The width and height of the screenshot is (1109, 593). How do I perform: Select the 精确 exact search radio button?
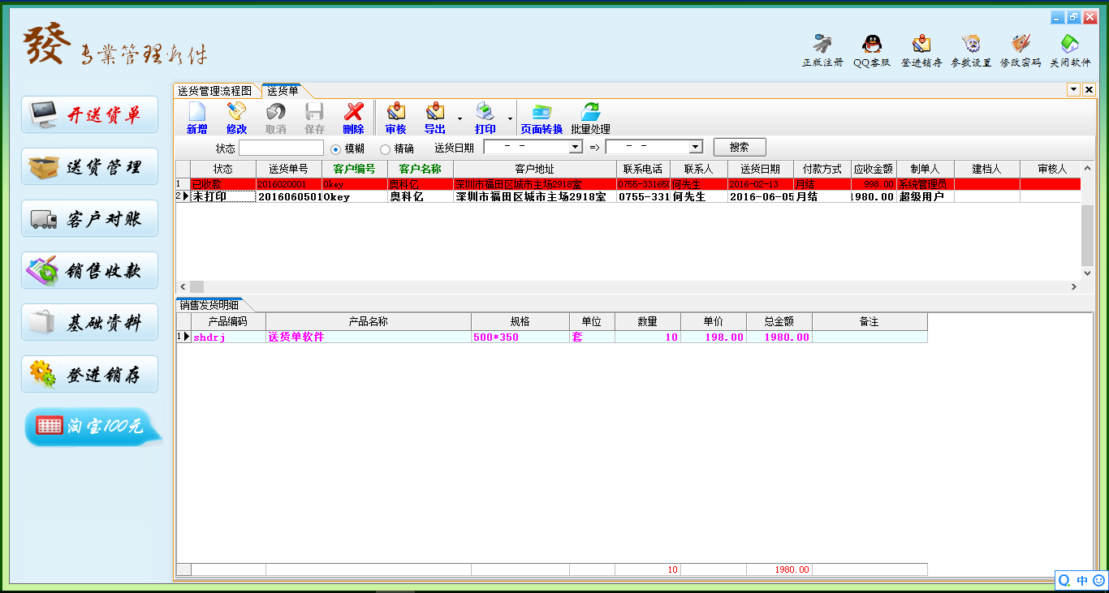pos(385,148)
